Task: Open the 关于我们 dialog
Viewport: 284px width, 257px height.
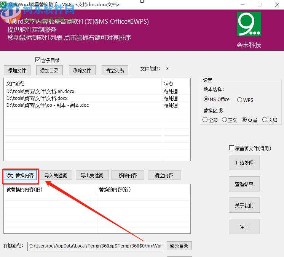Action: click(x=244, y=205)
